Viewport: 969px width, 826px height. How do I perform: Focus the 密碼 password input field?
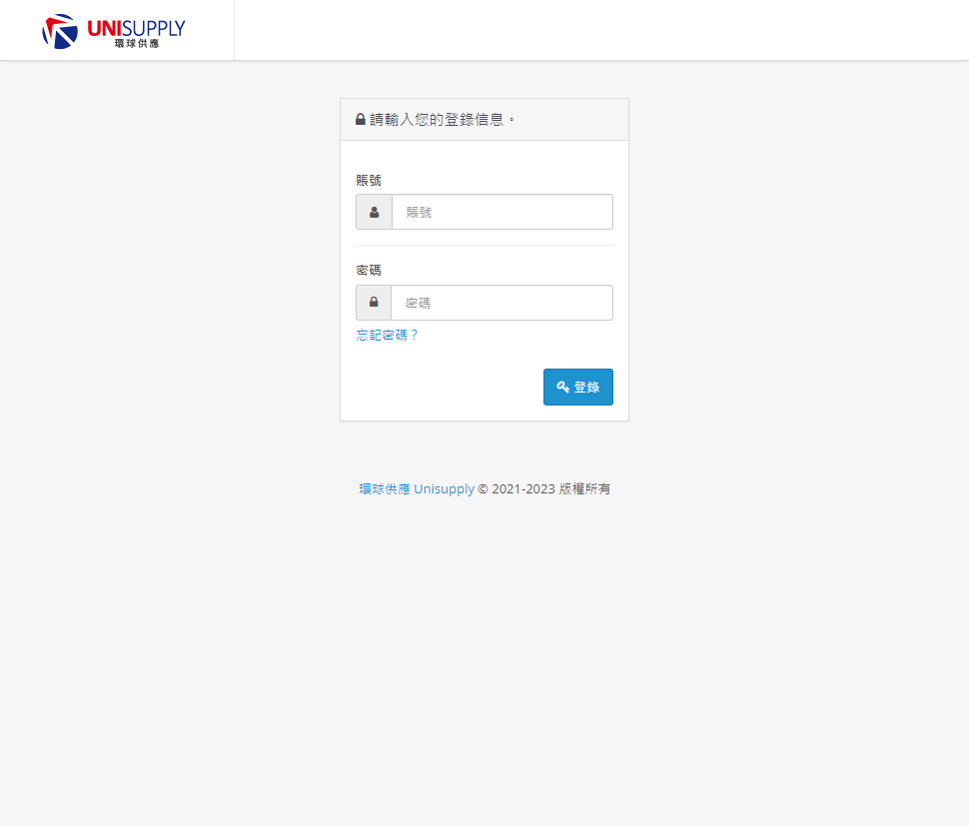501,303
